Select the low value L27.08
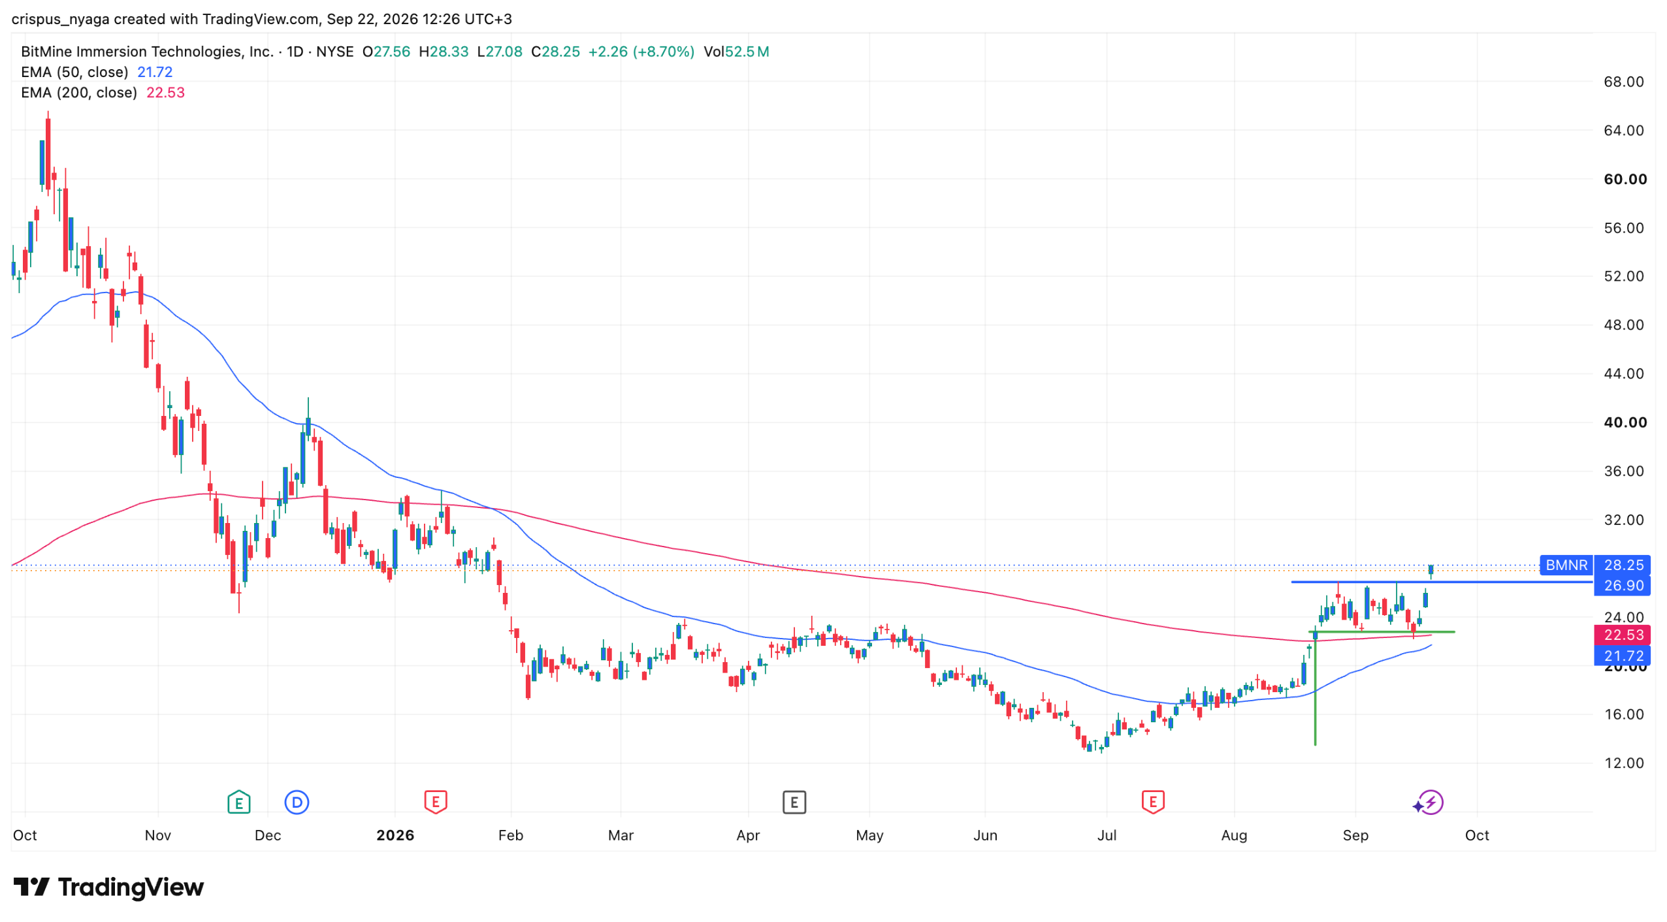The width and height of the screenshot is (1667, 922). click(500, 52)
